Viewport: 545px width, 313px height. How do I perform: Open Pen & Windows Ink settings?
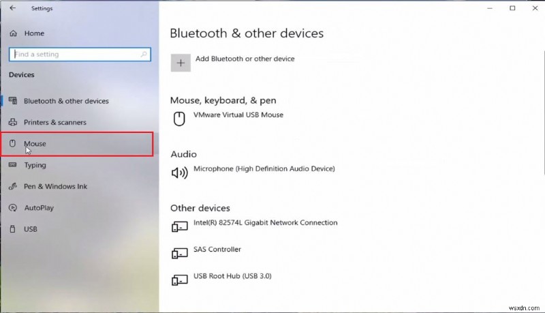pos(55,186)
